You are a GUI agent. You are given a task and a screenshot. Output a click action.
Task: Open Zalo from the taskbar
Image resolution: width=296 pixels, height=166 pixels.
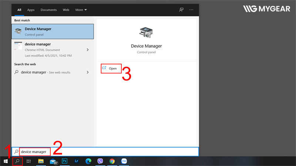[124, 161]
